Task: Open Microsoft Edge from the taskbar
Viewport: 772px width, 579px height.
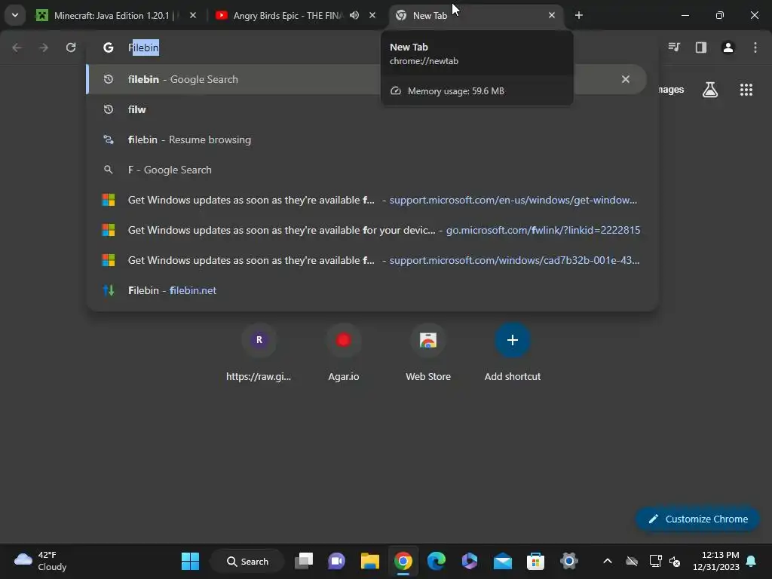Action: (x=437, y=561)
